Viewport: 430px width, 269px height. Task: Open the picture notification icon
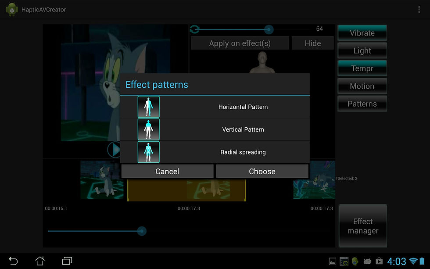click(x=333, y=262)
